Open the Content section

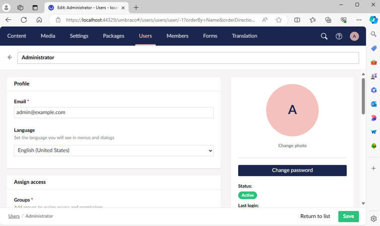point(17,36)
